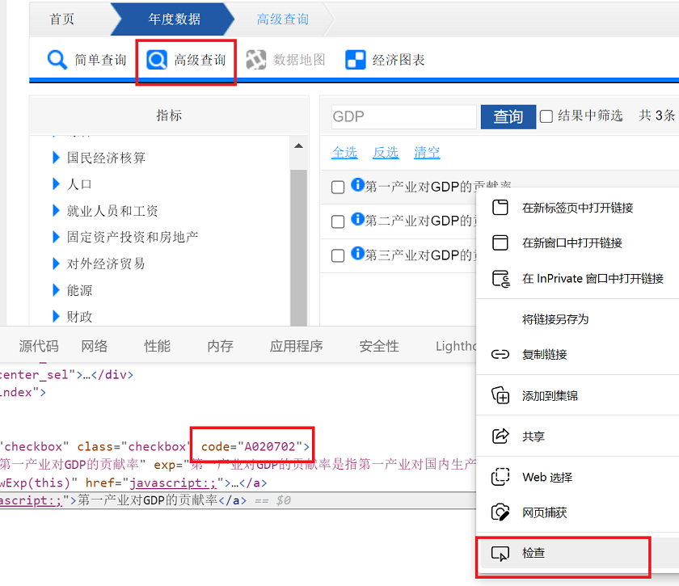
Task: Expand the 对外经济贸易 tree node
Action: coord(56,263)
